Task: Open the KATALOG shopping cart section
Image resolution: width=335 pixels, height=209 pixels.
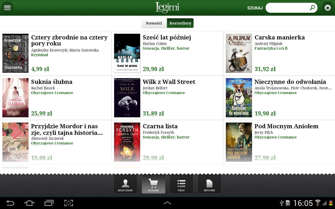Action: (153, 184)
